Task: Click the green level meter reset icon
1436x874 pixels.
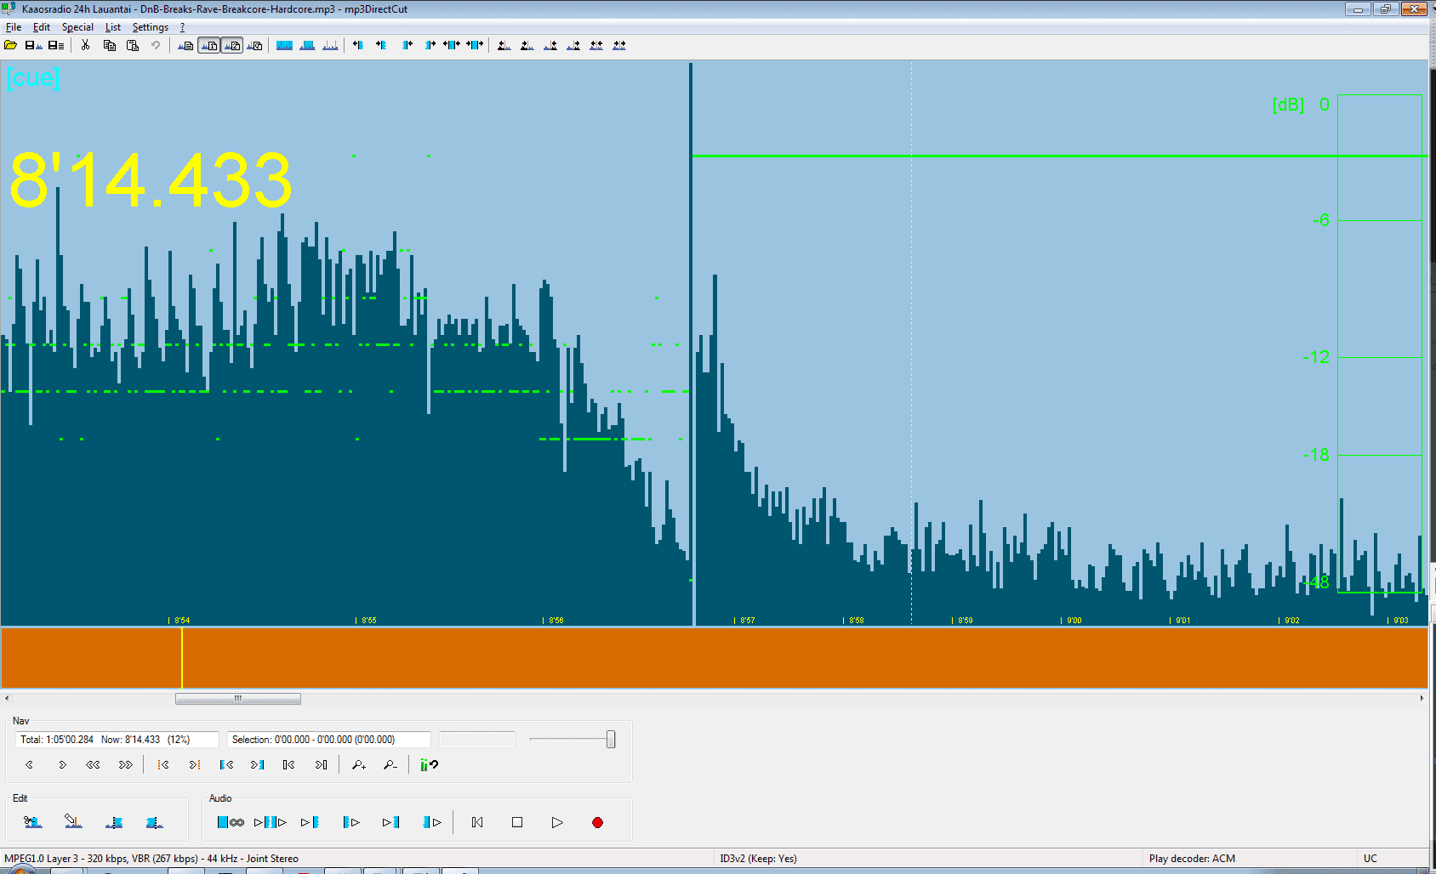Action: click(x=429, y=765)
